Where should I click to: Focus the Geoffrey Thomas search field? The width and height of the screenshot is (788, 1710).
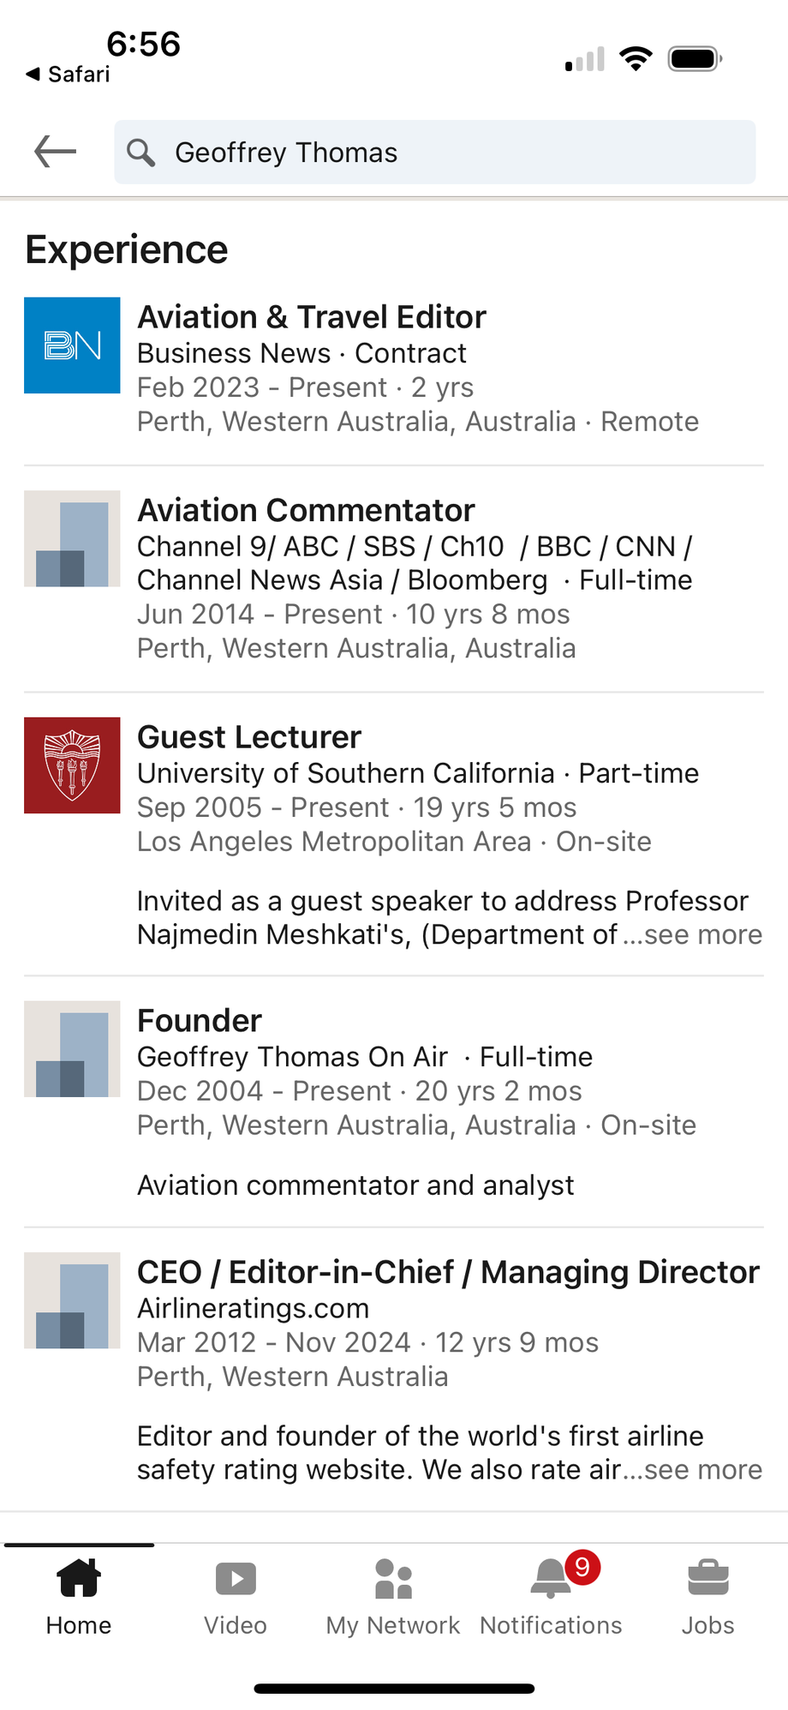click(x=454, y=153)
